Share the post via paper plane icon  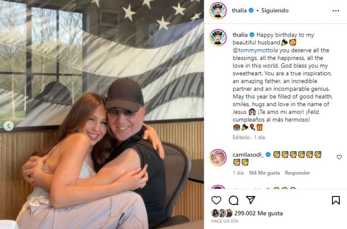coord(250,200)
